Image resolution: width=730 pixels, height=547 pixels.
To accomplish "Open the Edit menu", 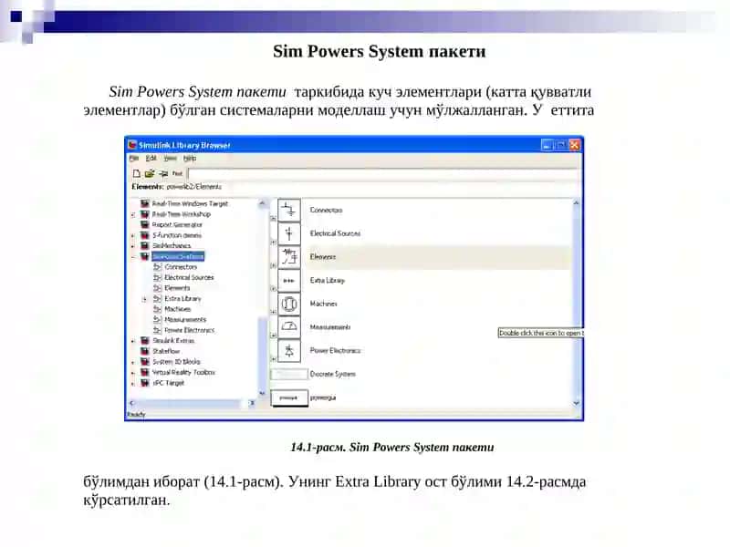I will tap(151, 159).
